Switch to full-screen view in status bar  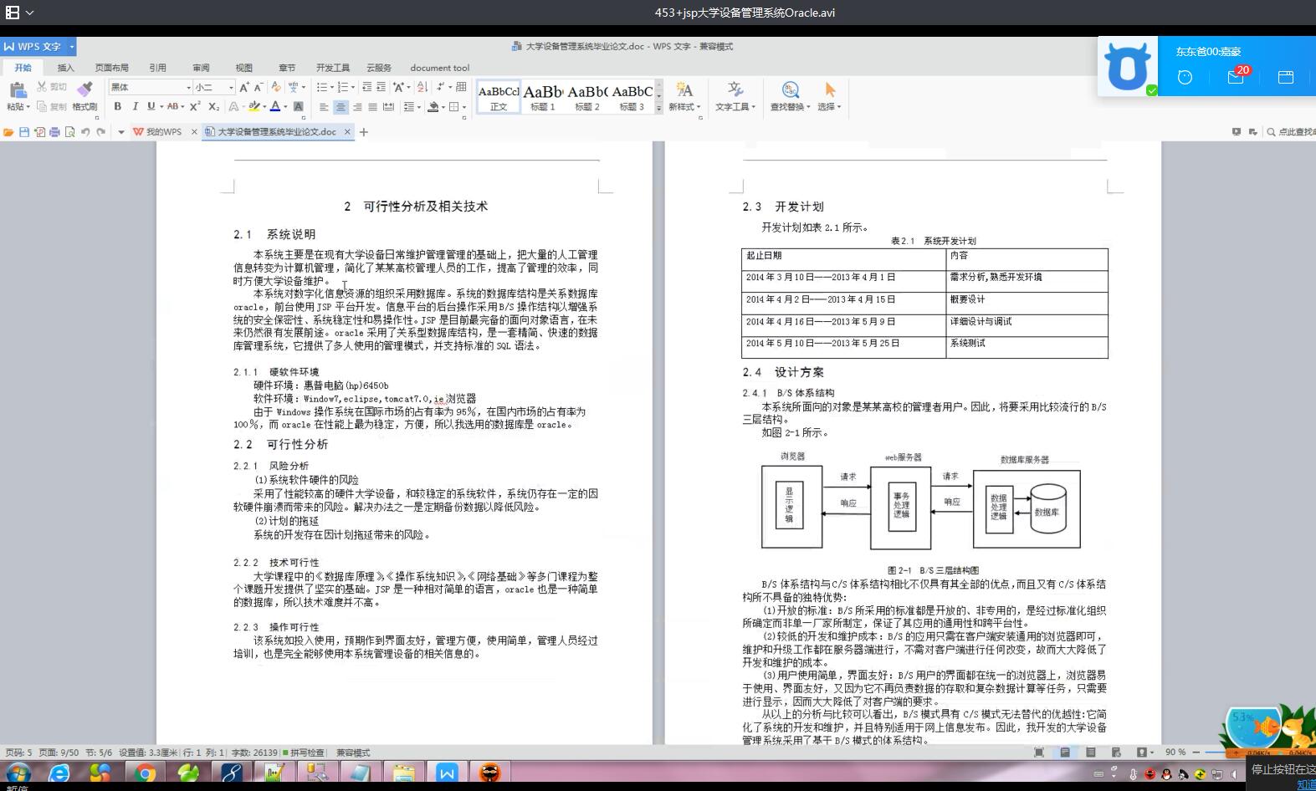pos(1039,753)
